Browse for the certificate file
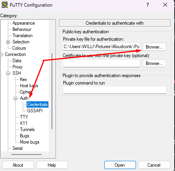Viewport: 175px width, 171px height. [x=154, y=63]
